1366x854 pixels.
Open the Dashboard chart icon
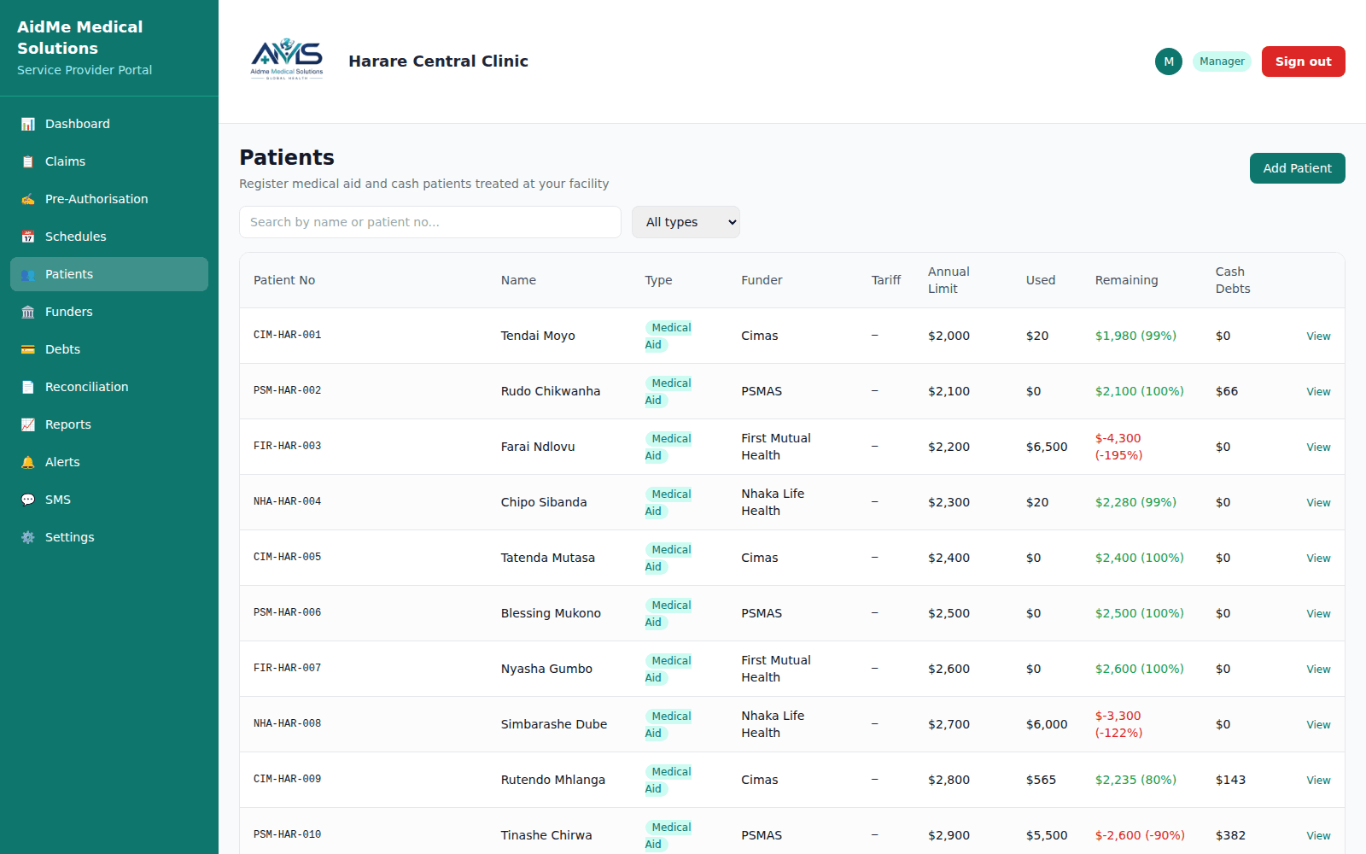pyautogui.click(x=28, y=124)
